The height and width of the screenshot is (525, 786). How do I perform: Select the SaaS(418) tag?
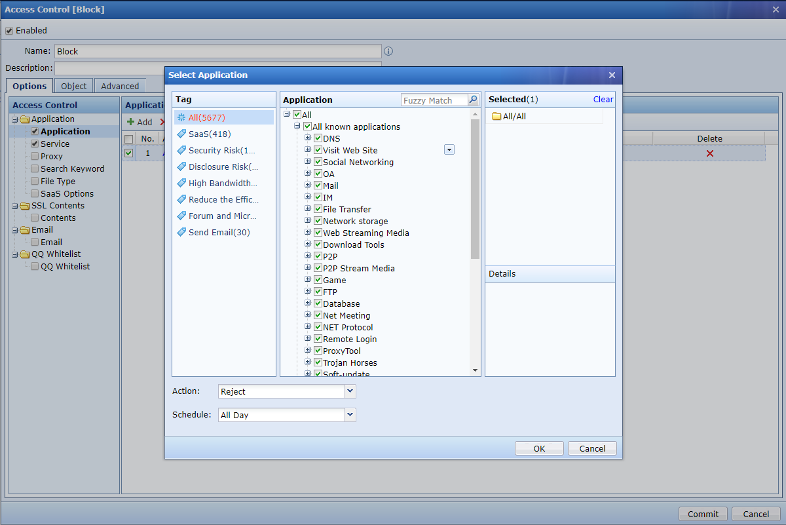click(x=210, y=134)
